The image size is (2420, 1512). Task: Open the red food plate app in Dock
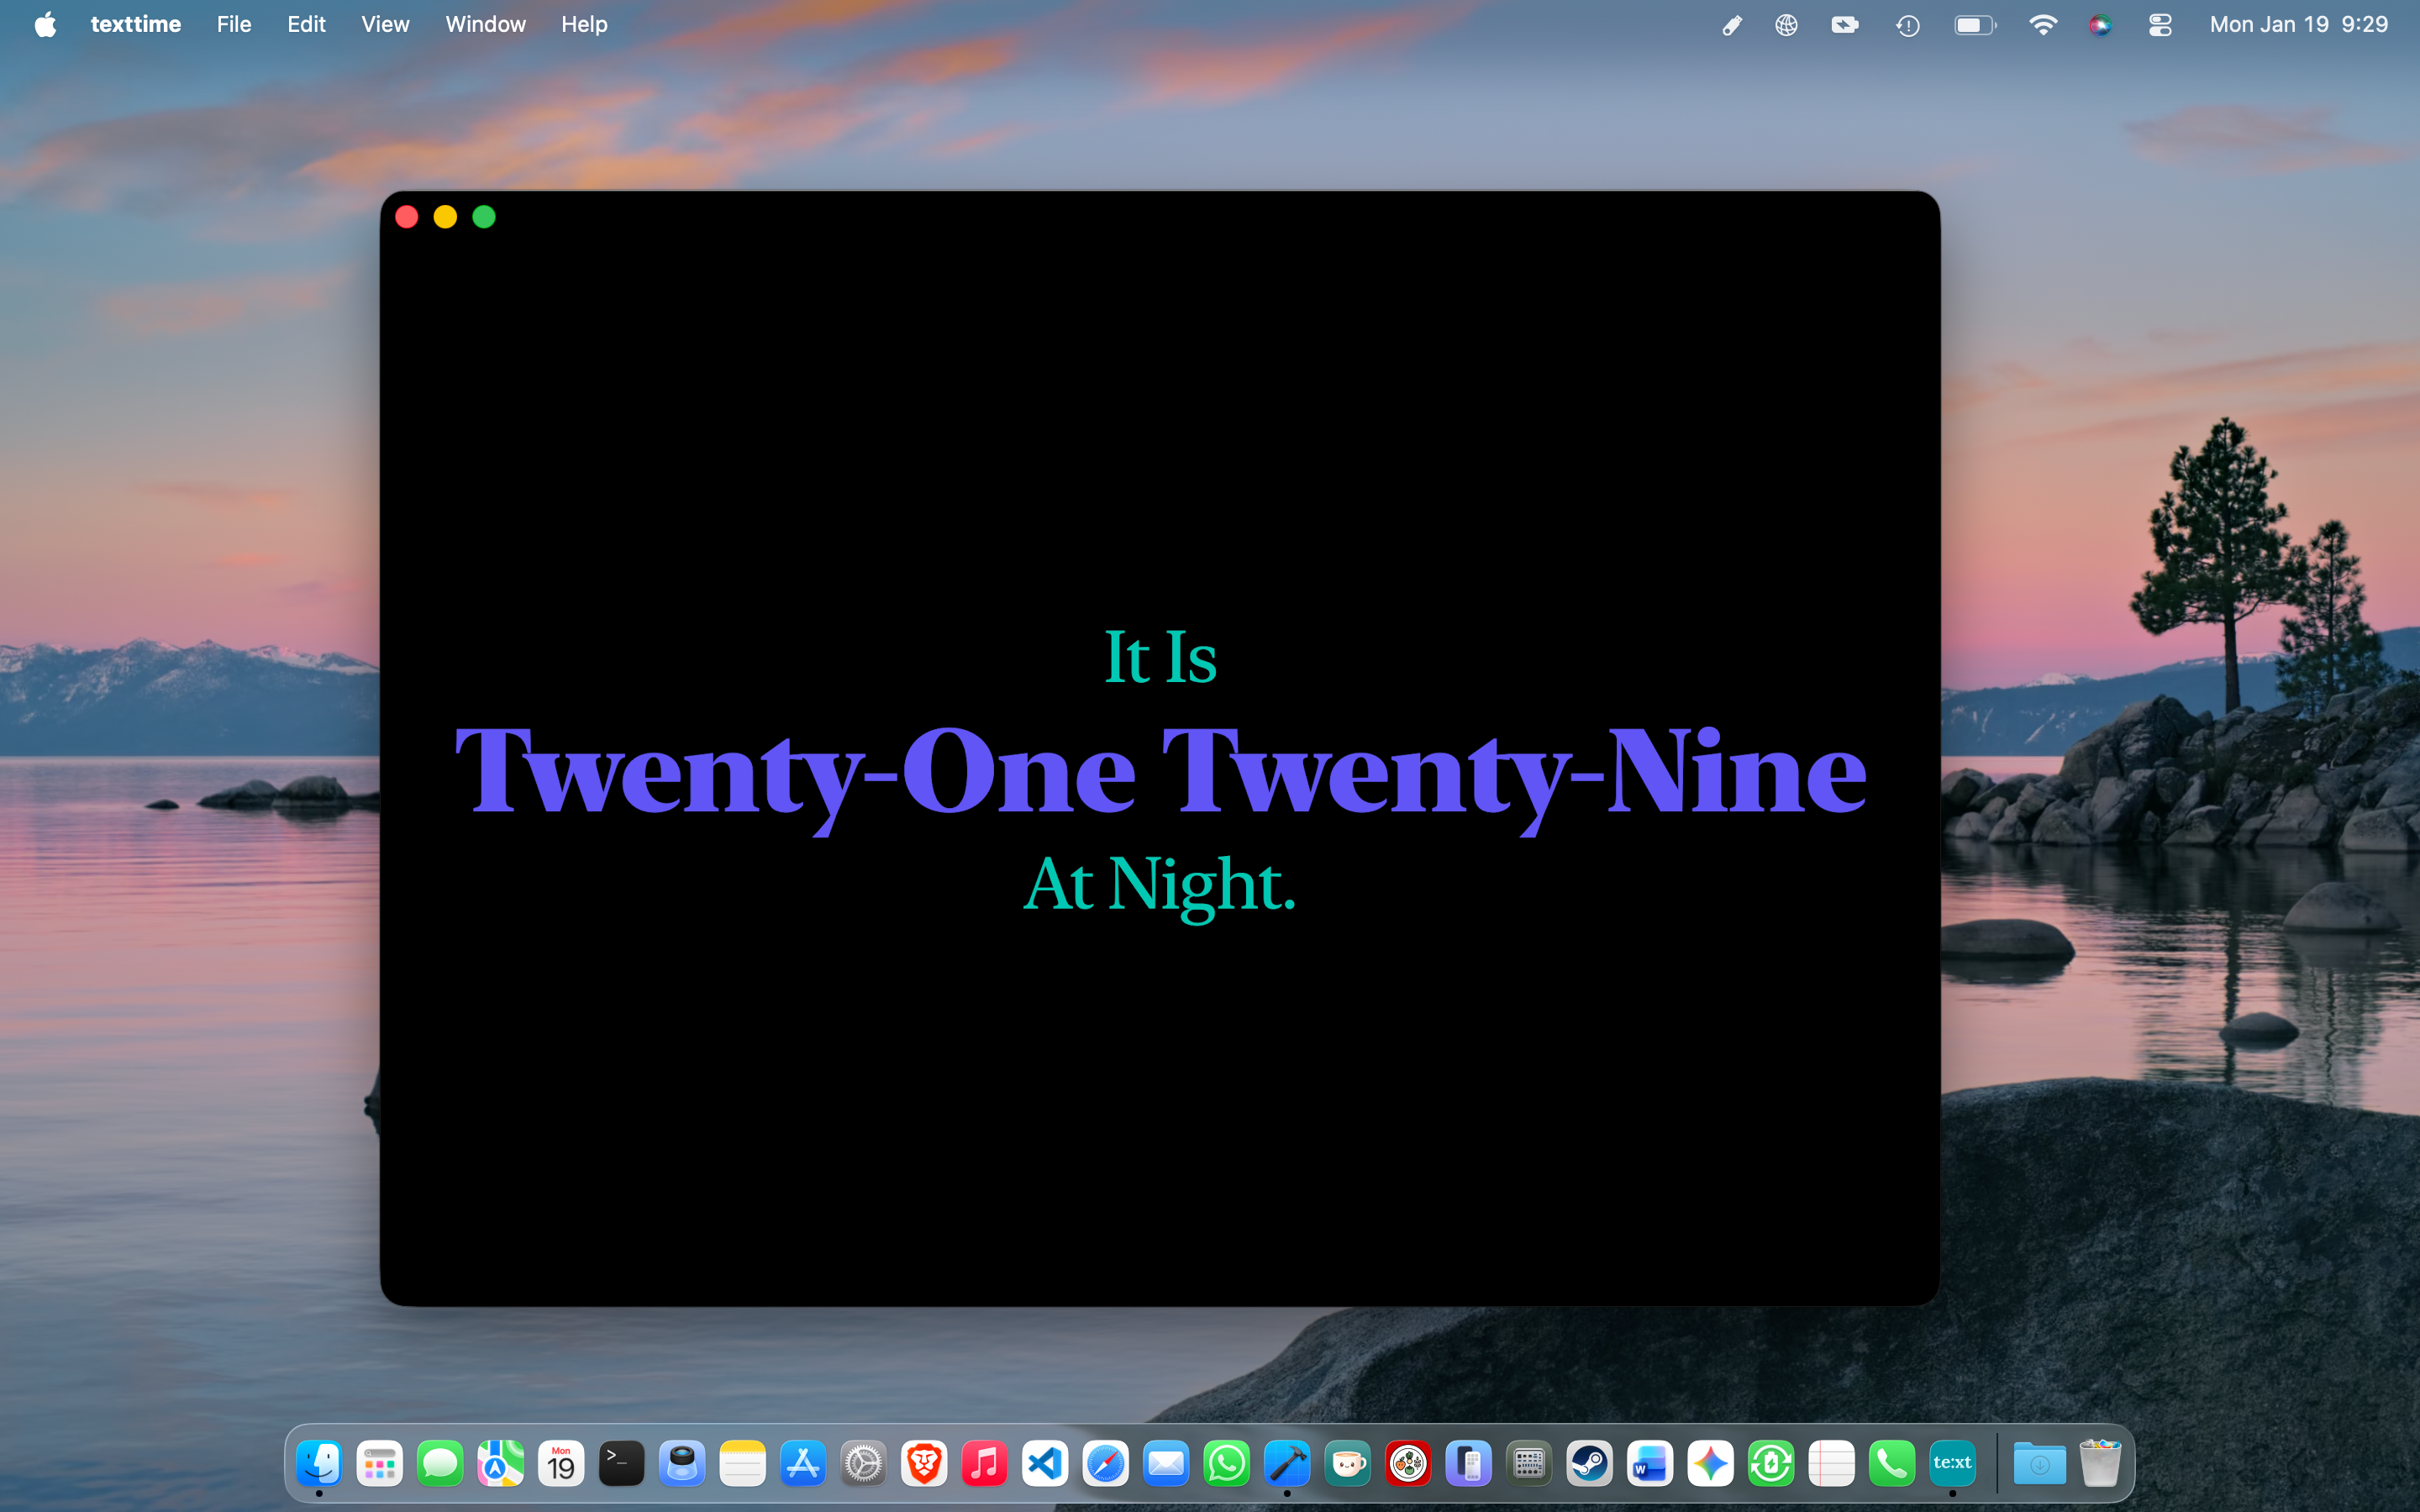[1408, 1464]
